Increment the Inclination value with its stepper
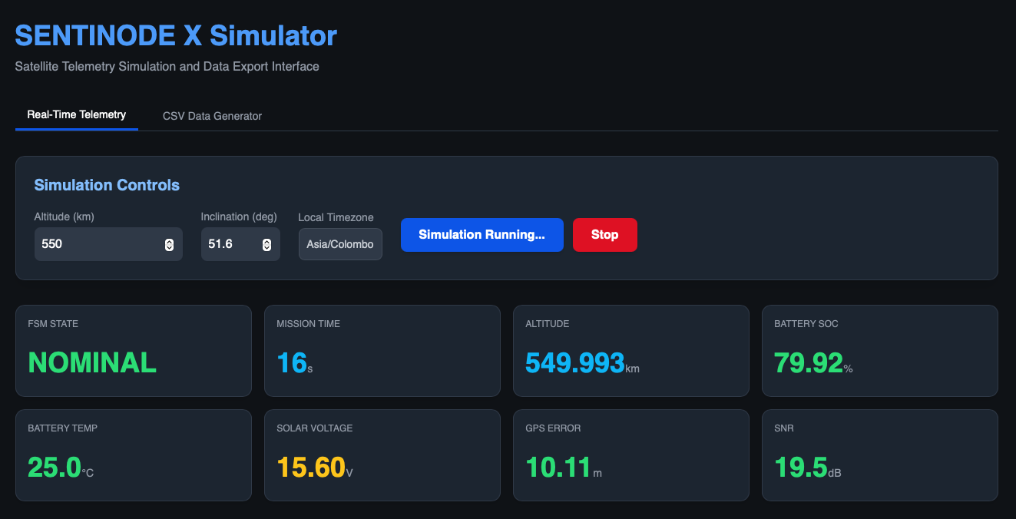The height and width of the screenshot is (519, 1016). (266, 240)
